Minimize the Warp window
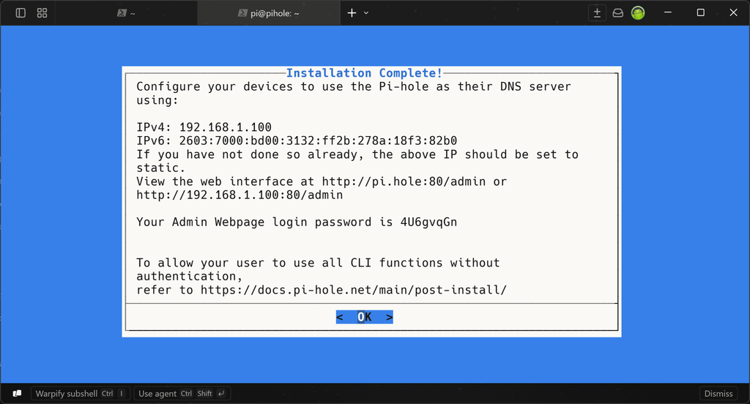The width and height of the screenshot is (750, 404). 668,12
